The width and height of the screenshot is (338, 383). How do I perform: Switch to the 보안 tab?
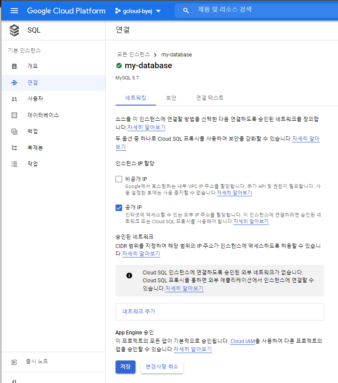click(x=171, y=98)
